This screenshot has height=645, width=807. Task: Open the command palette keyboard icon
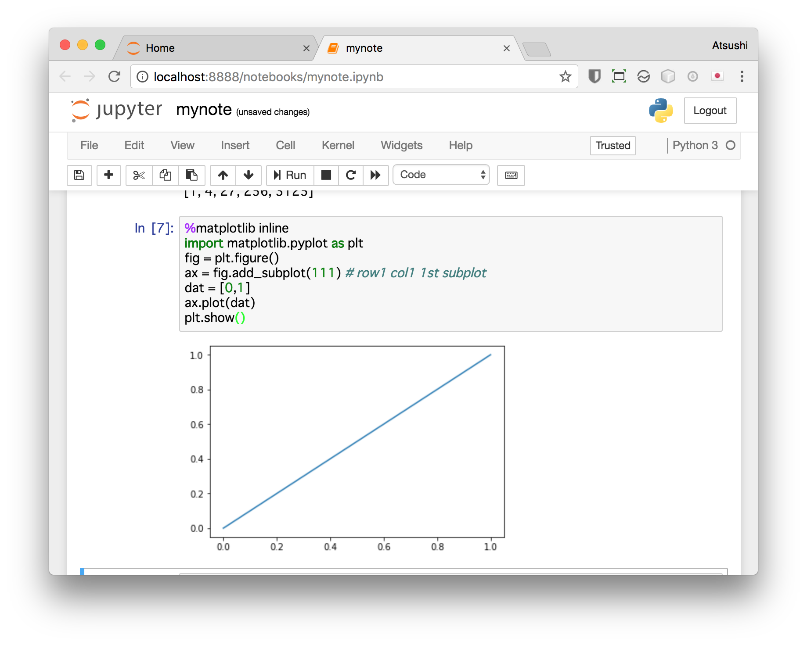click(511, 176)
